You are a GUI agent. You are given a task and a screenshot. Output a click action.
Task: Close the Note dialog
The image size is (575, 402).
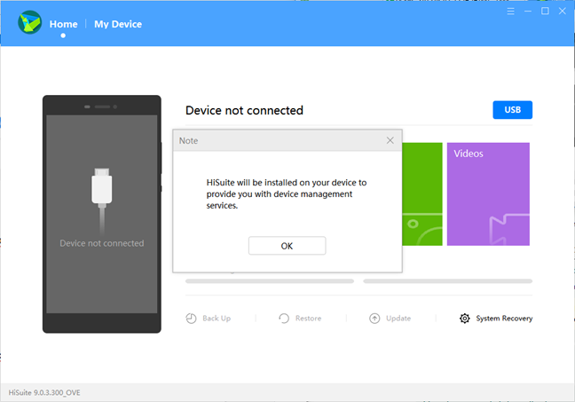[390, 140]
